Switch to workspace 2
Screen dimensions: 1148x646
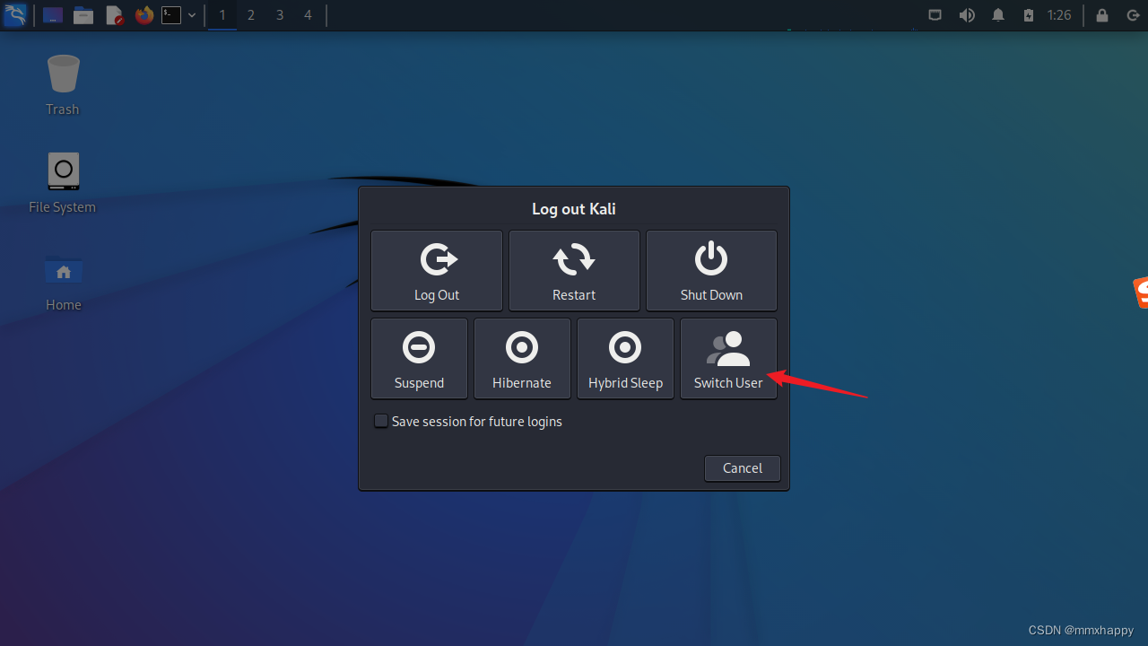tap(251, 15)
